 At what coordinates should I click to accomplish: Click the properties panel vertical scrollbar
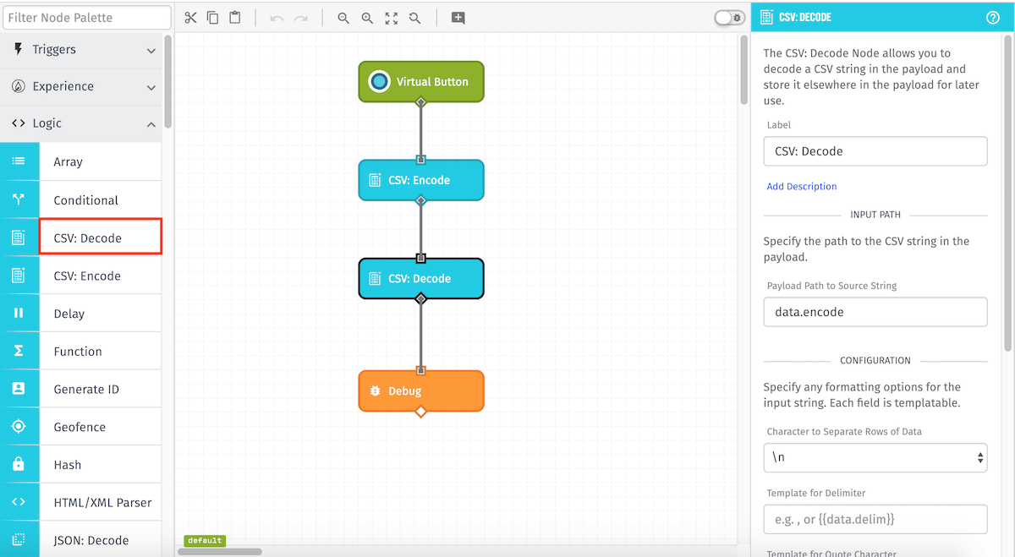tap(1008, 194)
